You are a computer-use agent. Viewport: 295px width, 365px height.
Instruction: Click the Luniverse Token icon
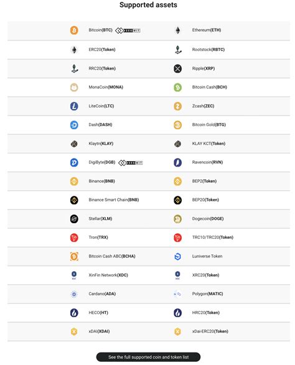tap(177, 257)
